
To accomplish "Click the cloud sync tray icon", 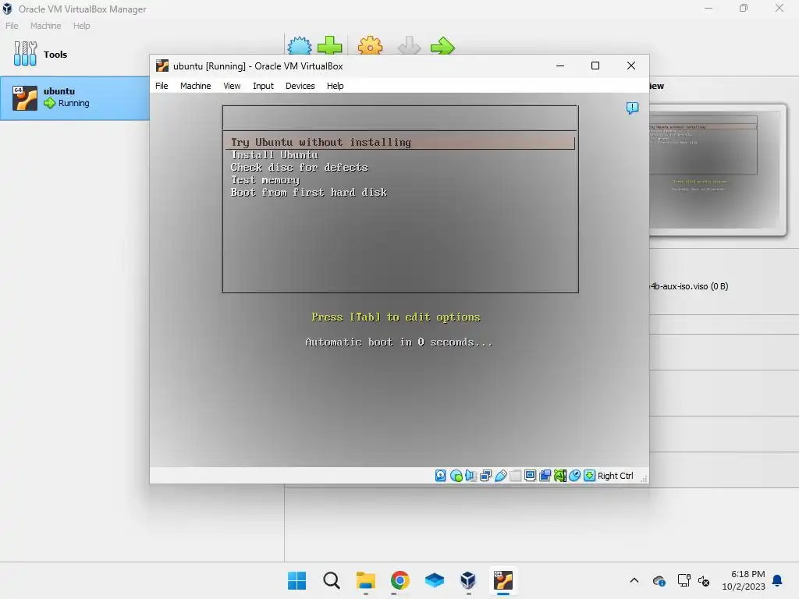I will click(x=659, y=580).
